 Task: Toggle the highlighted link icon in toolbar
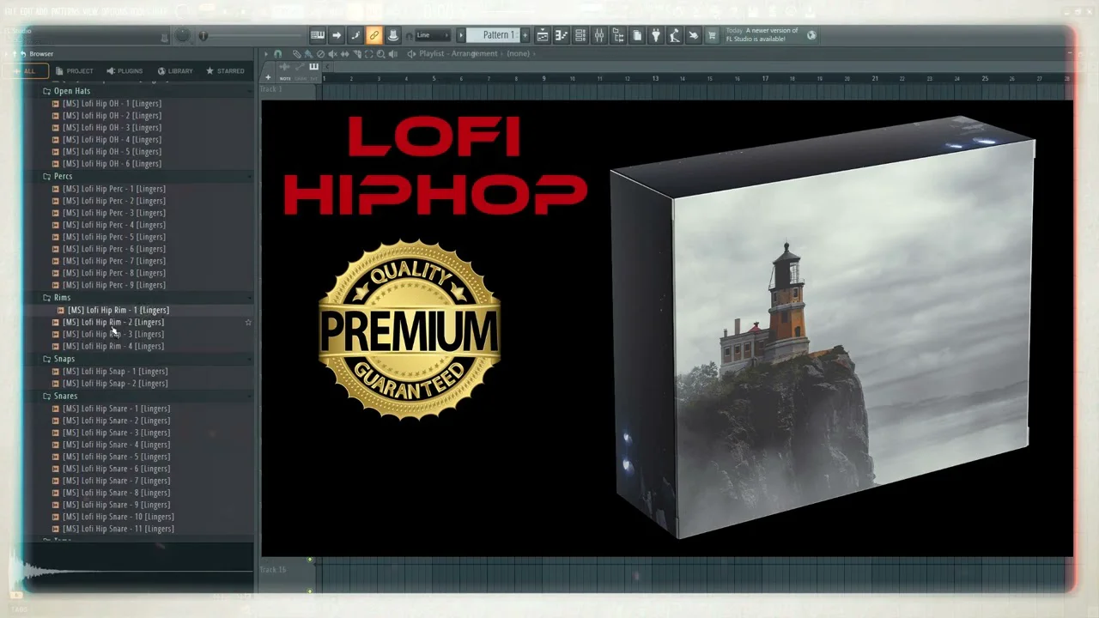pyautogui.click(x=373, y=35)
